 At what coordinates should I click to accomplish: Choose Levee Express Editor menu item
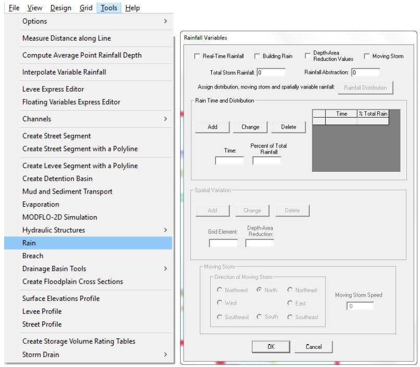53,89
